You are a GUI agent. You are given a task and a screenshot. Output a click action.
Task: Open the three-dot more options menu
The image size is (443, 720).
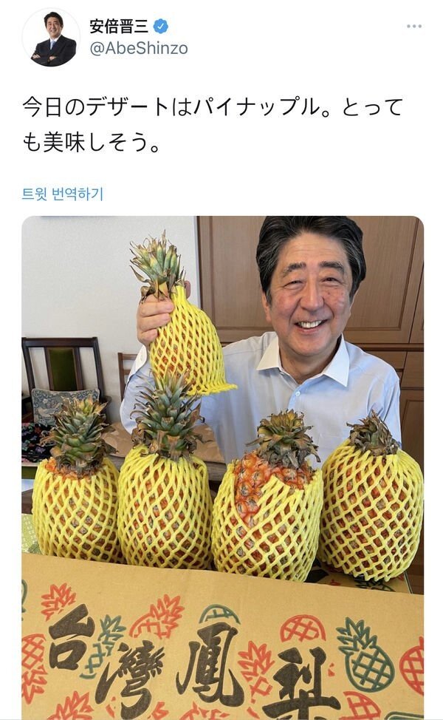pyautogui.click(x=413, y=26)
